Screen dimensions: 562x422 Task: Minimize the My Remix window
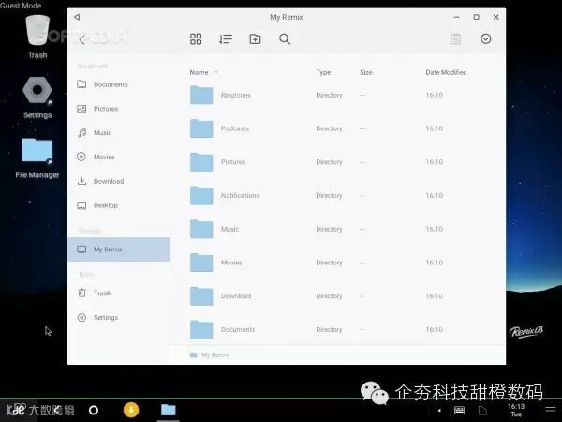pos(457,17)
